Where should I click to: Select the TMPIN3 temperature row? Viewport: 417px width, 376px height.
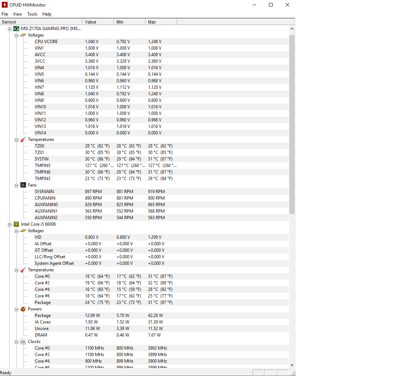pyautogui.click(x=161, y=178)
